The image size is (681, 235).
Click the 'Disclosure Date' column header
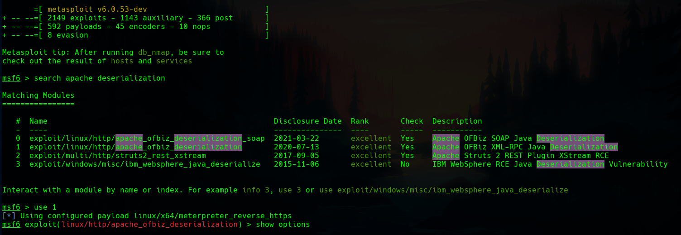click(307, 121)
